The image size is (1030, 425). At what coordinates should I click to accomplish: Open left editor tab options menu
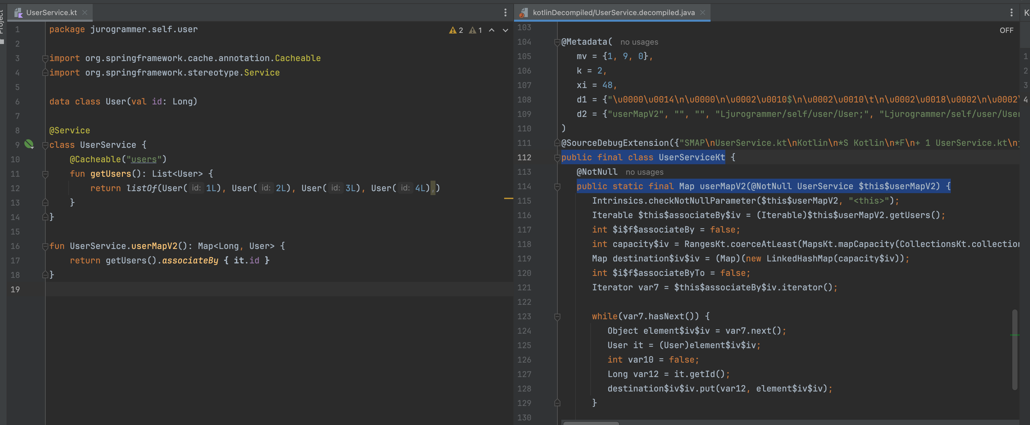(x=505, y=12)
